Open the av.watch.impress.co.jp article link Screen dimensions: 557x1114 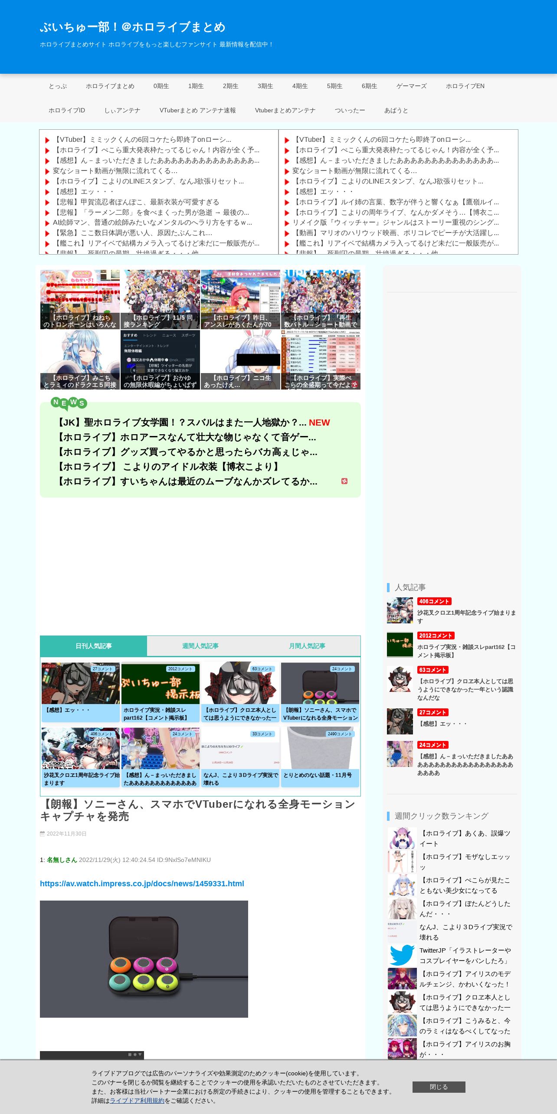[x=142, y=884]
